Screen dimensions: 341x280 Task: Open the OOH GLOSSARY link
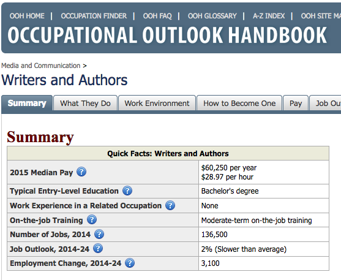[212, 16]
